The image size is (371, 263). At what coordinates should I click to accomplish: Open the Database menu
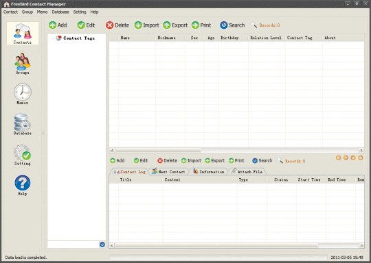pyautogui.click(x=60, y=12)
